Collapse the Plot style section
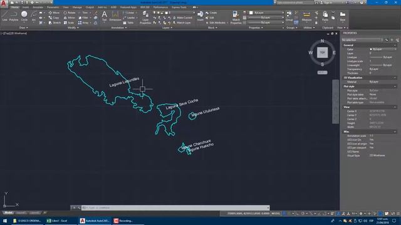The height and width of the screenshot is (225, 401). [x=395, y=86]
